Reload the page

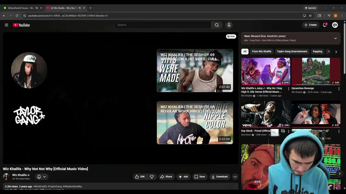click(x=17, y=16)
